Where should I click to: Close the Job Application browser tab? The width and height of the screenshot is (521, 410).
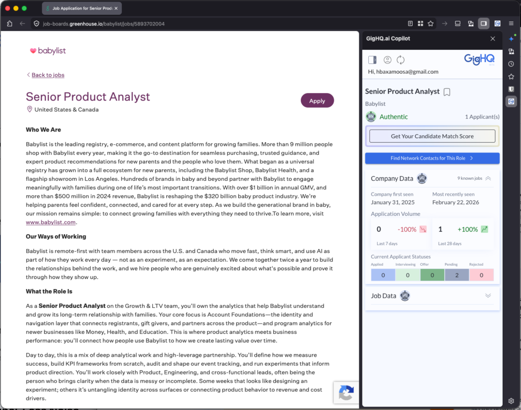pyautogui.click(x=116, y=8)
